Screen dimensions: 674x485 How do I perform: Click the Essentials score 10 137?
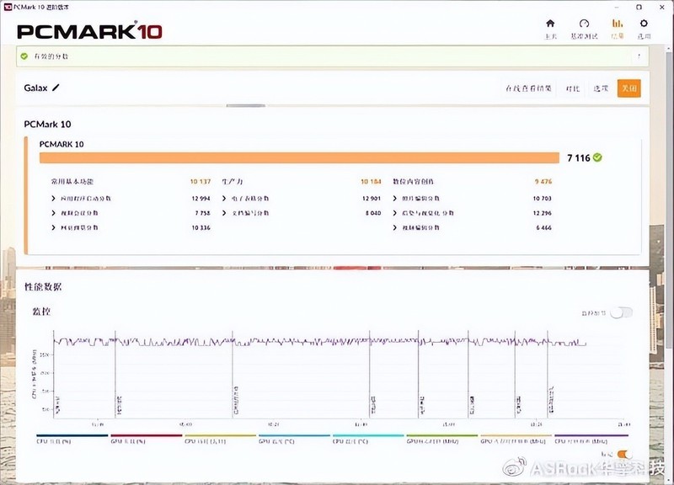pyautogui.click(x=201, y=181)
